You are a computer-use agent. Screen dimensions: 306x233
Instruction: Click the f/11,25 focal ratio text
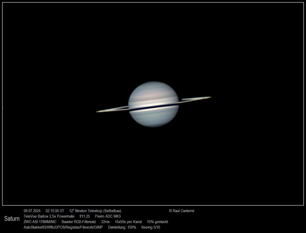[85, 216]
